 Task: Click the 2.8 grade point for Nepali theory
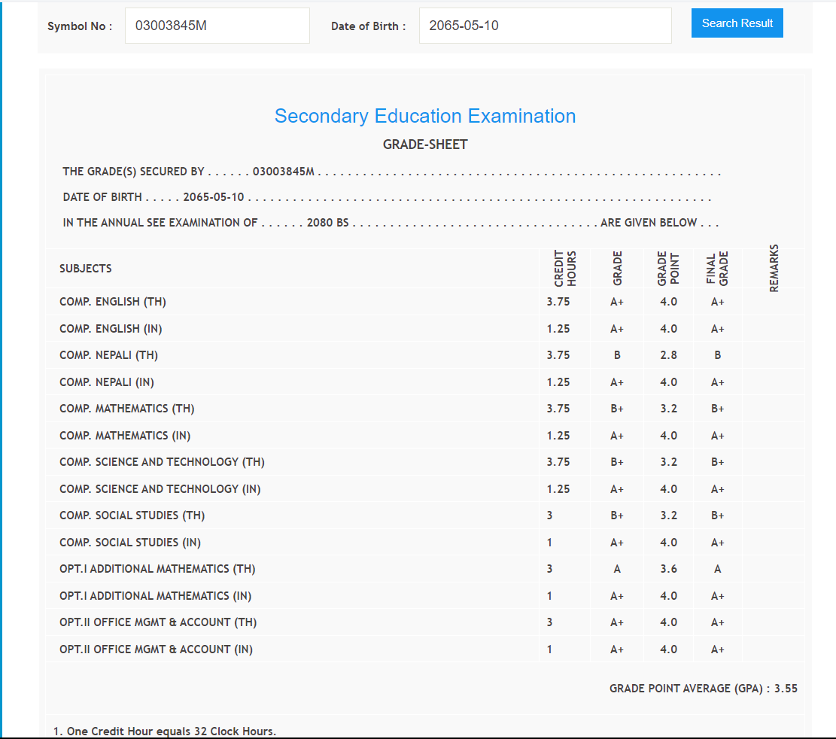click(668, 355)
